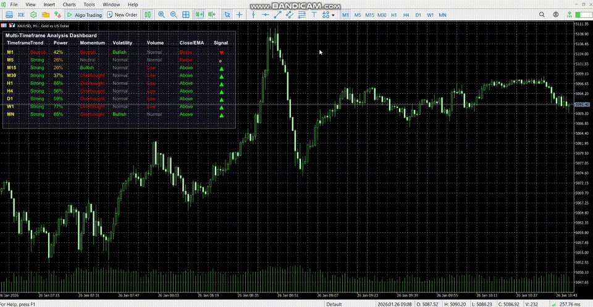Open the Window menu

click(x=111, y=4)
